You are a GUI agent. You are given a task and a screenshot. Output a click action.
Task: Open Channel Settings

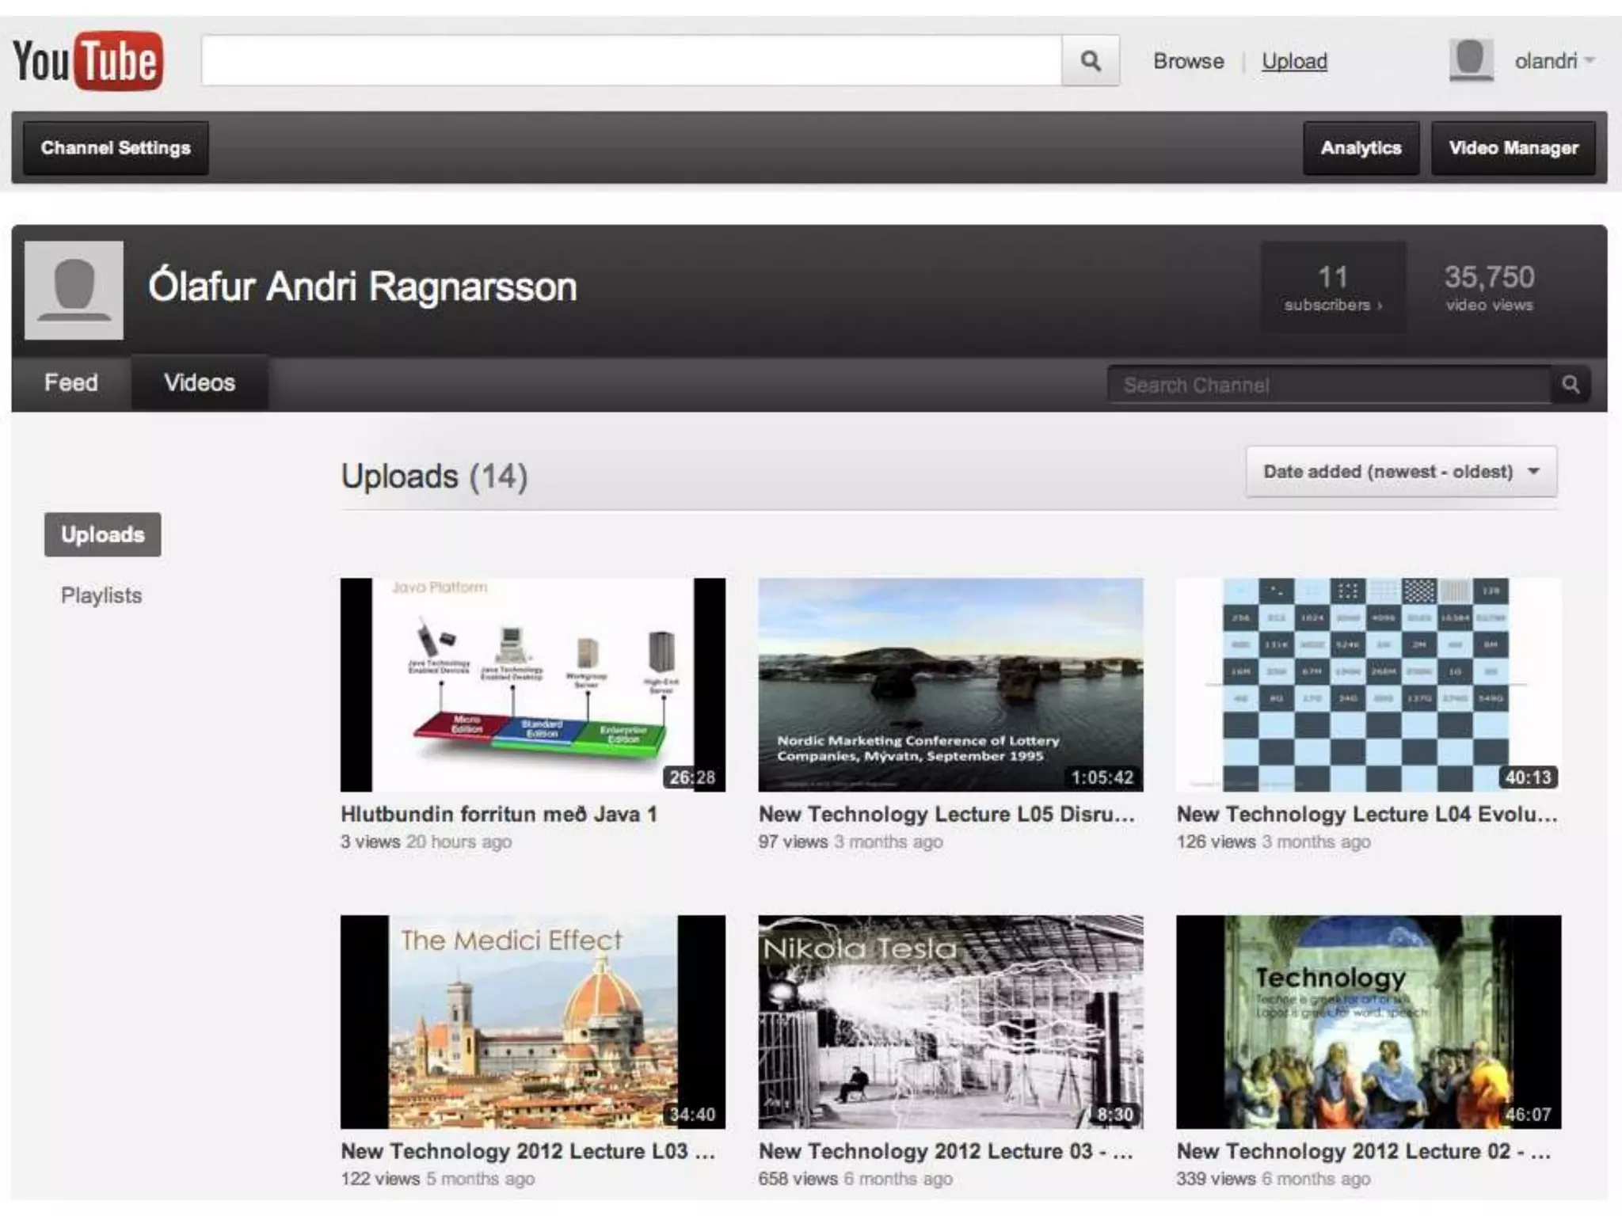116,148
